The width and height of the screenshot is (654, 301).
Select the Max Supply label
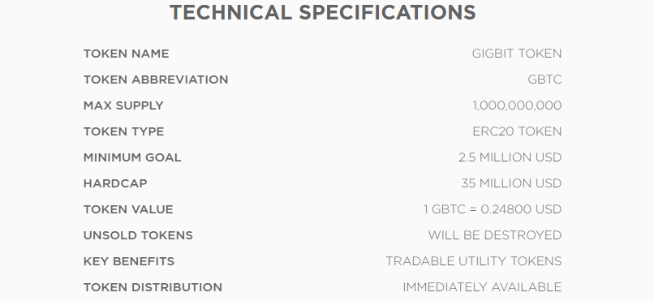pyautogui.click(x=123, y=105)
